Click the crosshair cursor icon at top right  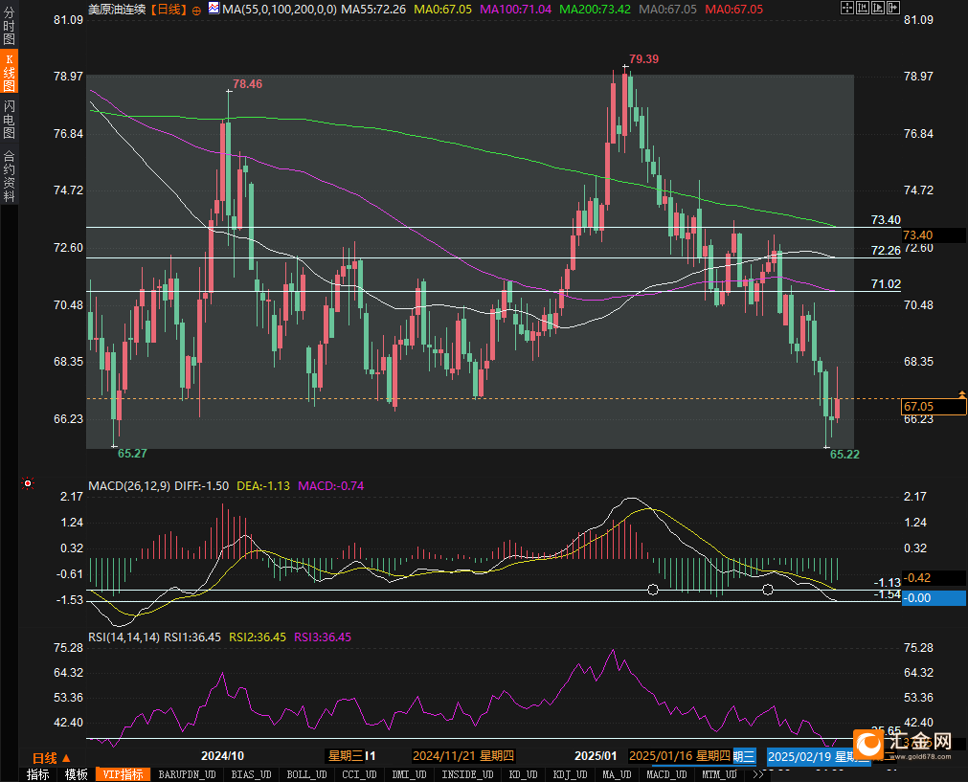(x=847, y=8)
